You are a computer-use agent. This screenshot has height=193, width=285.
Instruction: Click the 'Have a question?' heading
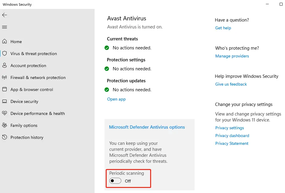pos(232,20)
